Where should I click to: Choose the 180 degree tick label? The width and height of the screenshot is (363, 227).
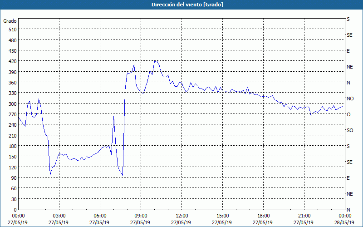[13, 146]
